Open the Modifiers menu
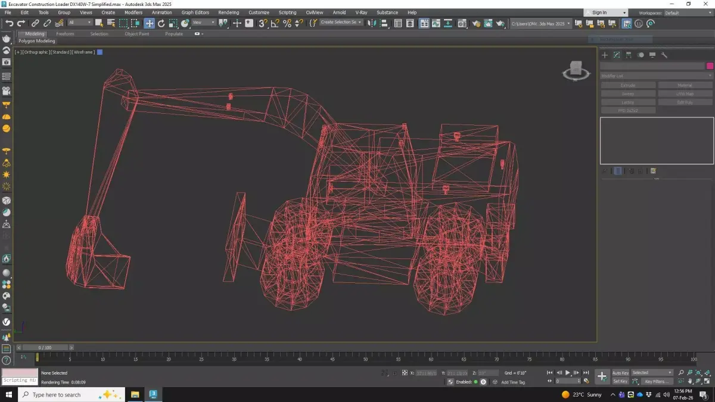 point(133,13)
